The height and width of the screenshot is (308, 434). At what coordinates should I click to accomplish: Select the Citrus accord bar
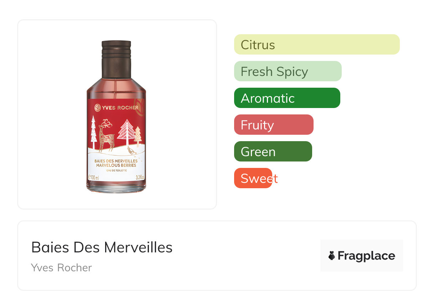316,45
